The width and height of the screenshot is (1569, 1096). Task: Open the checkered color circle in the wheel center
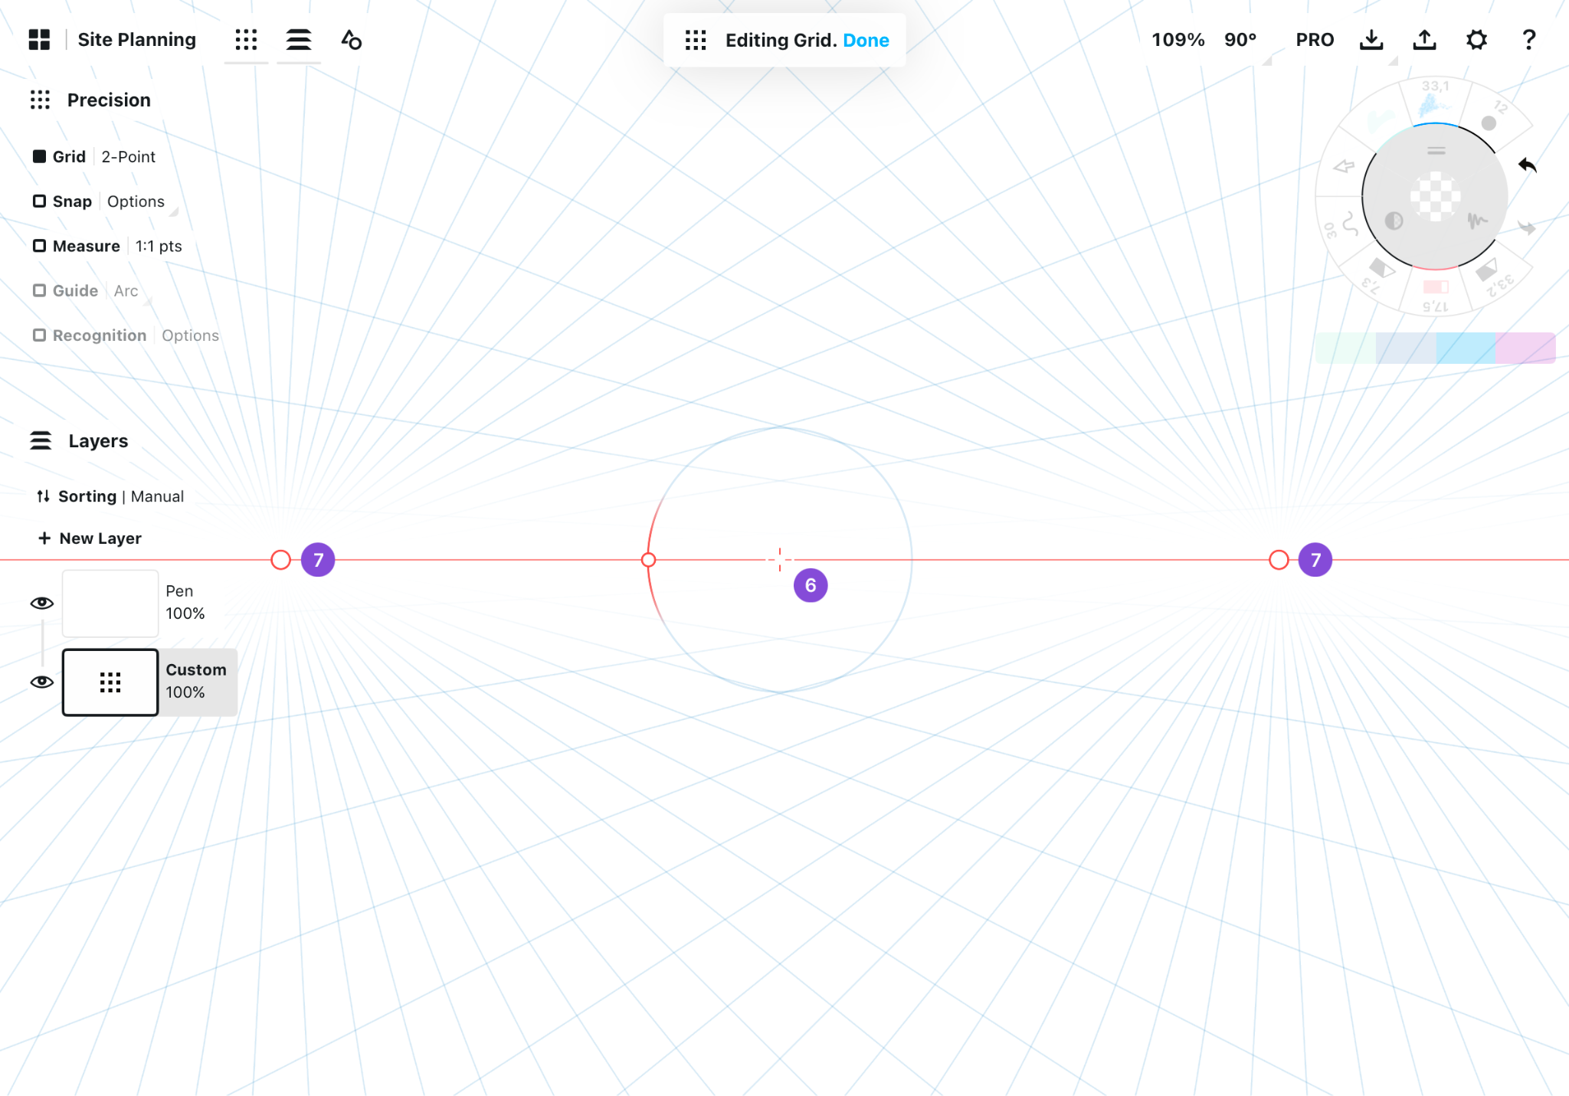coord(1435,196)
